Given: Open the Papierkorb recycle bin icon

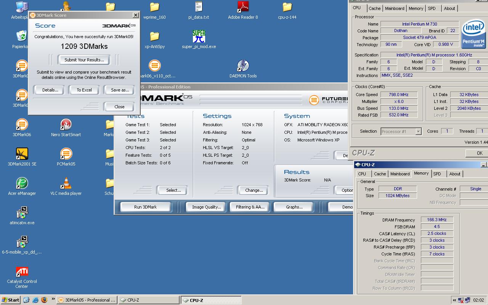Looking at the screenshot, I should point(22,36).
